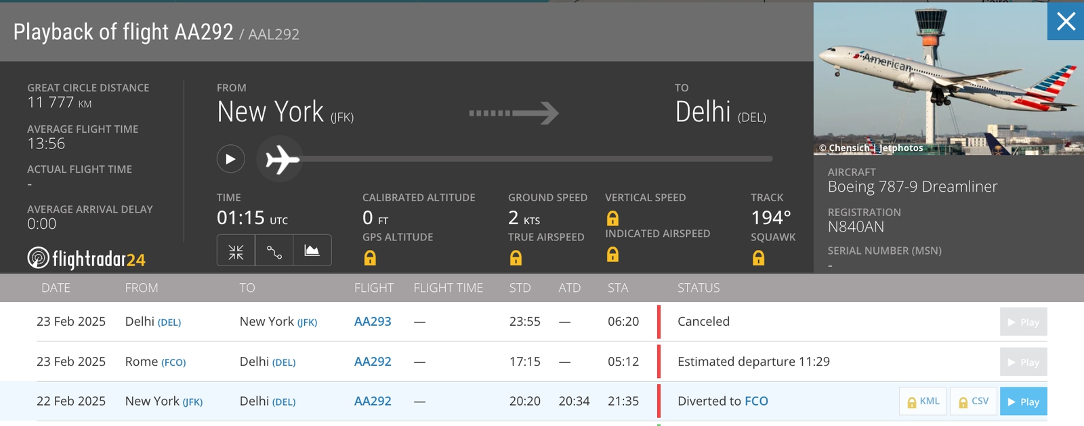Click the airplane position marker on timeline

coord(280,159)
